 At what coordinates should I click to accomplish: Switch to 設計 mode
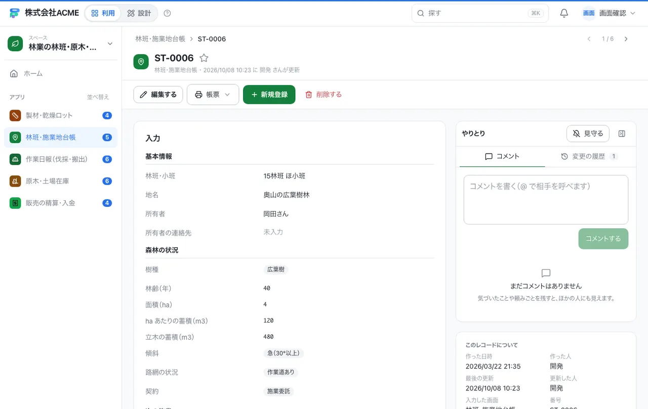point(139,13)
